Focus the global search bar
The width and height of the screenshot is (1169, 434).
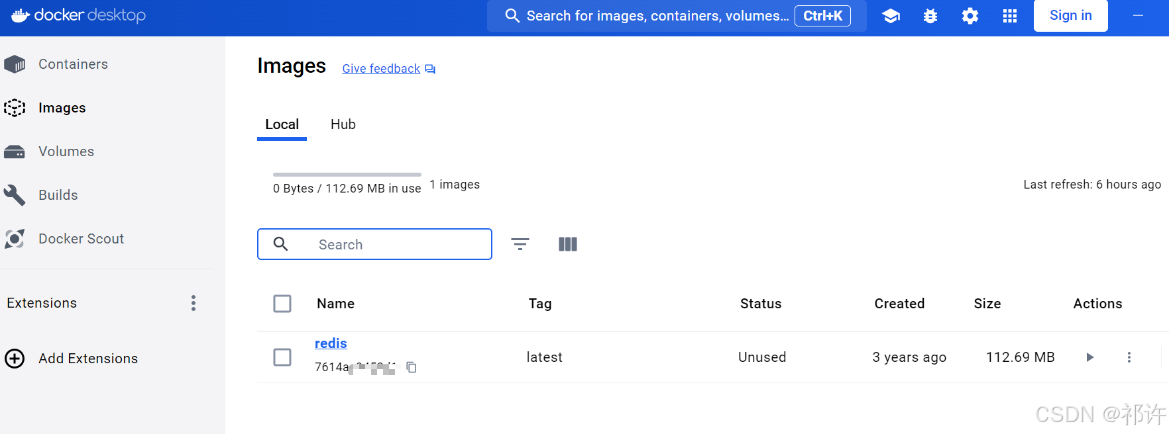click(677, 16)
